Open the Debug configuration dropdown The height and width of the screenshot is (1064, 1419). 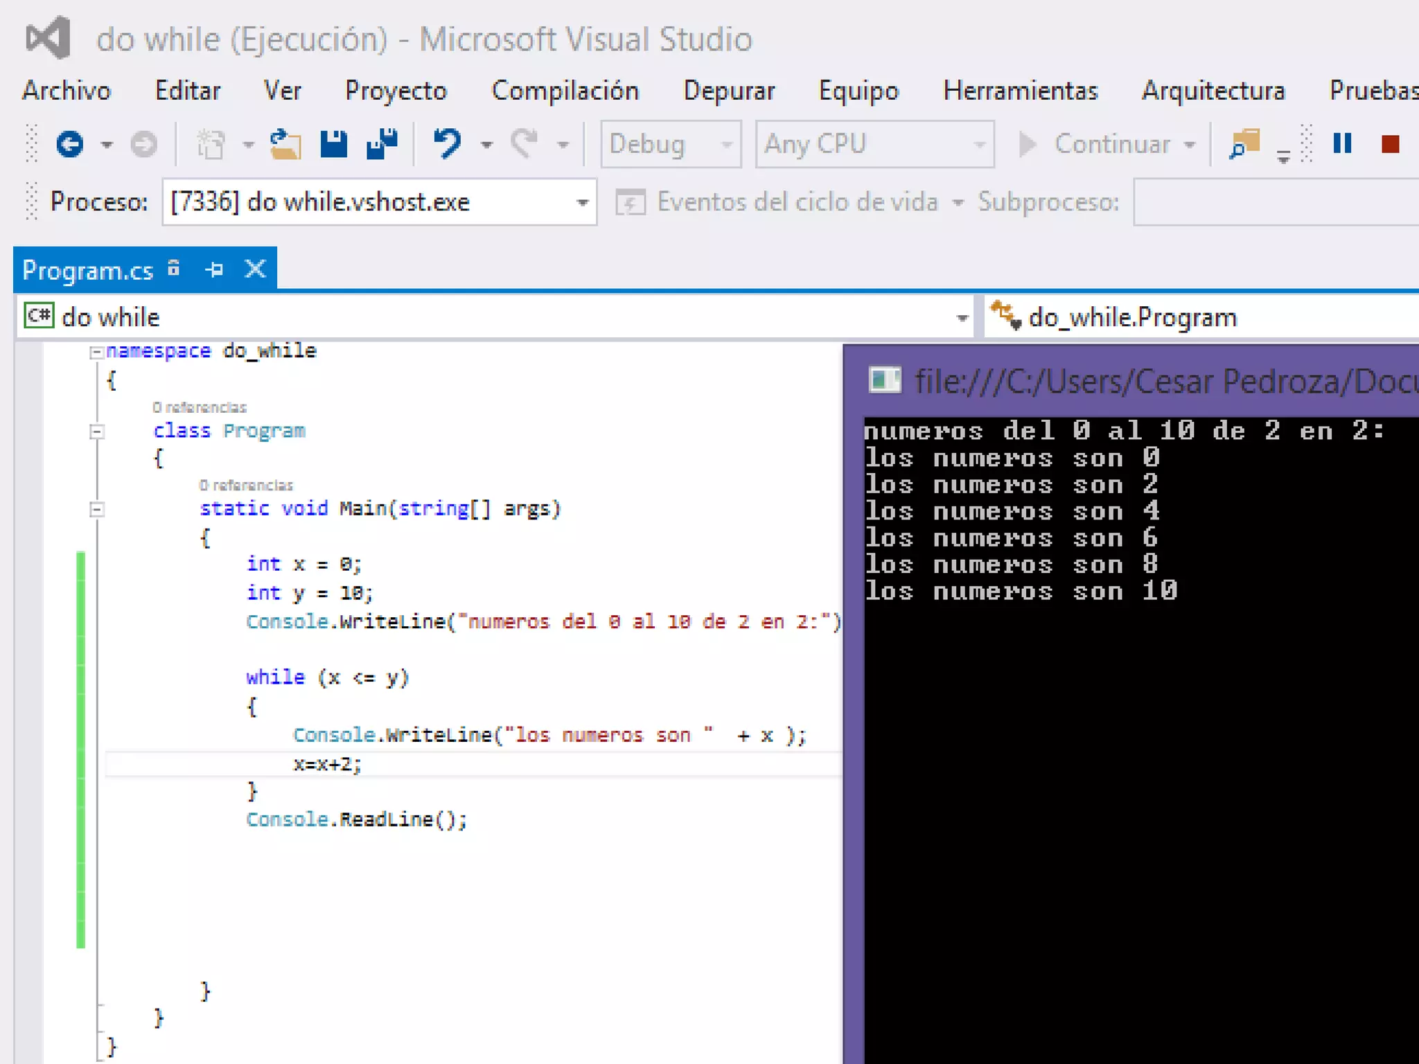coord(725,144)
